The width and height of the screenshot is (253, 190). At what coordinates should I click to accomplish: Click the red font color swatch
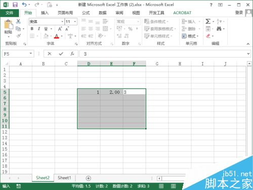[x=57, y=36]
